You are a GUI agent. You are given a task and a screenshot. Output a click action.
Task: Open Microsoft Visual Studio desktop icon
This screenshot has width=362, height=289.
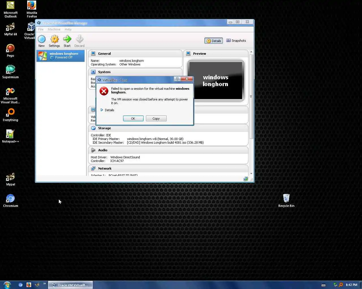[10, 96]
